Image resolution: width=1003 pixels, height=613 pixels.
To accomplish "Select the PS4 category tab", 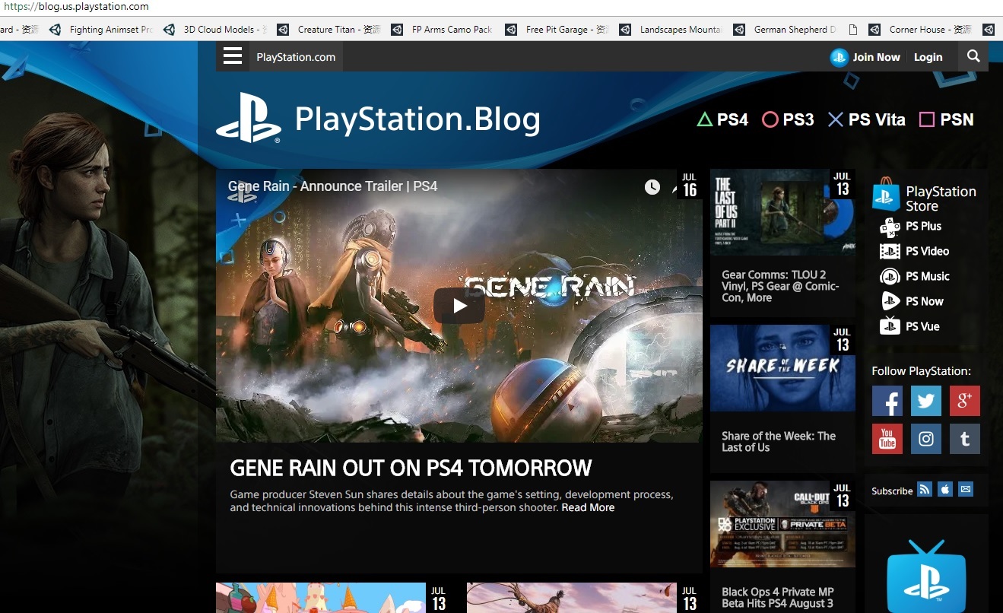I will pyautogui.click(x=723, y=119).
